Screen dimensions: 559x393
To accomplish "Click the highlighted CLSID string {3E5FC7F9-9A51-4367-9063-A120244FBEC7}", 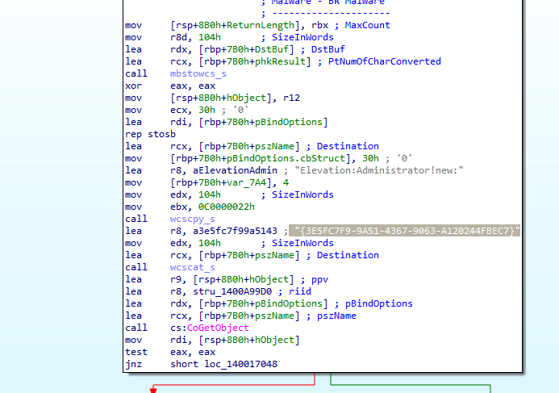I will tap(407, 231).
